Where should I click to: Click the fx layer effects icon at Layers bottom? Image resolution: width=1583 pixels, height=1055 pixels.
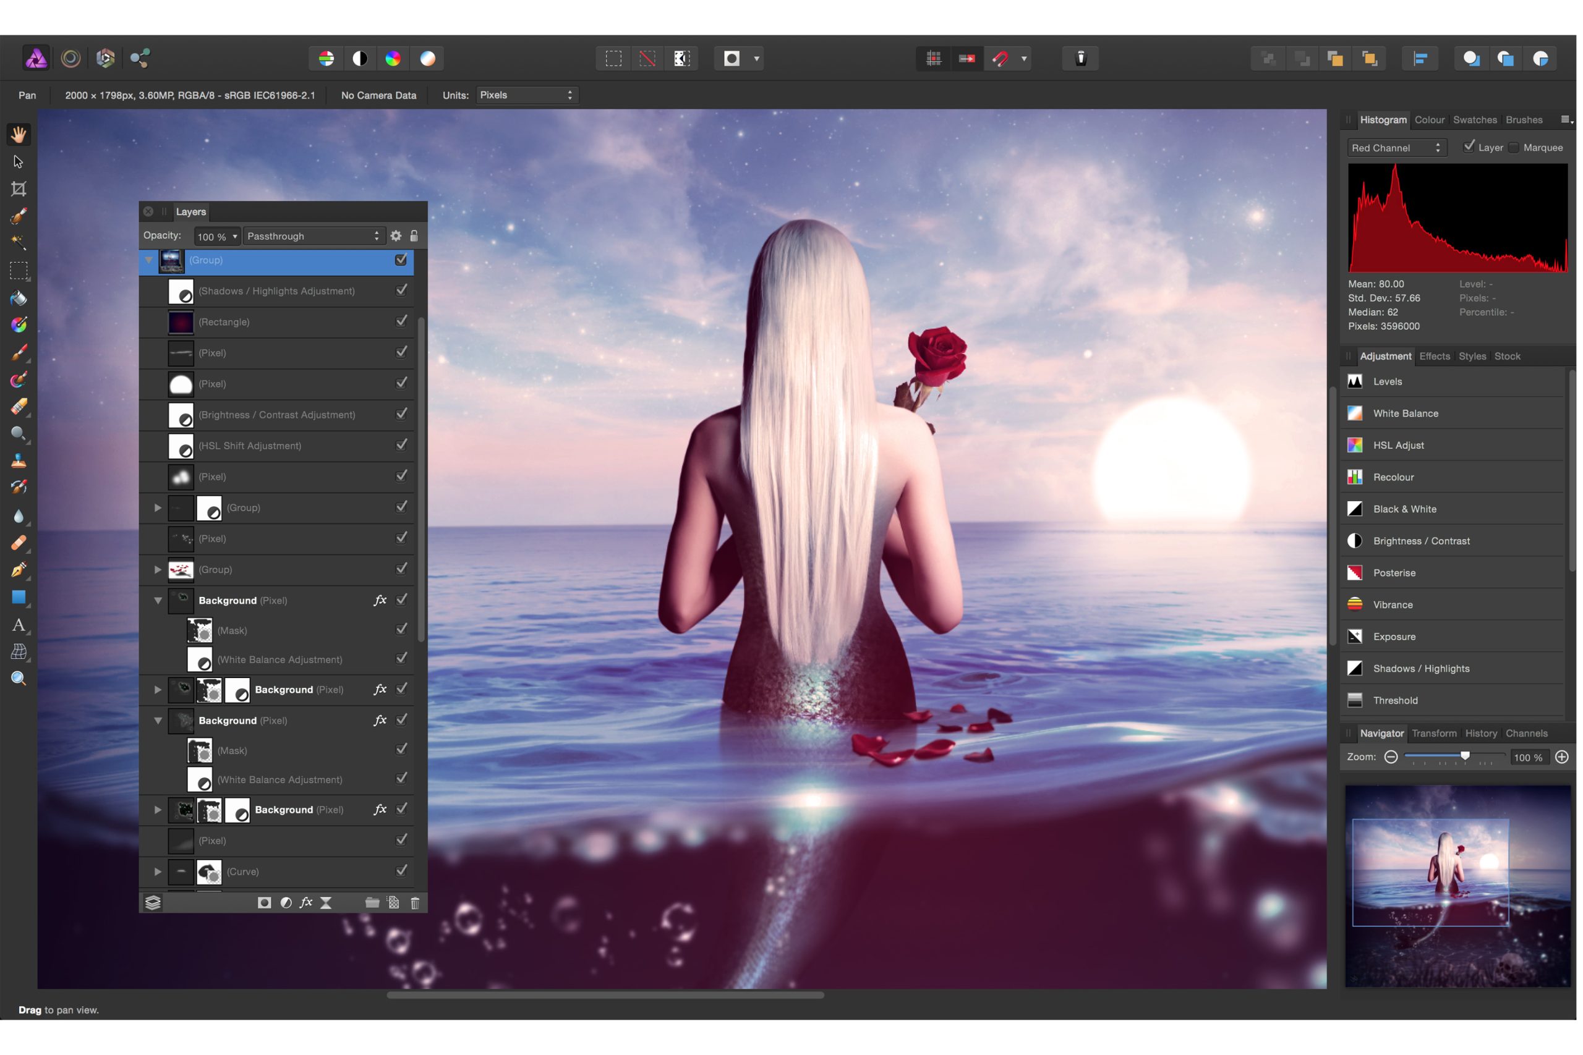(306, 903)
